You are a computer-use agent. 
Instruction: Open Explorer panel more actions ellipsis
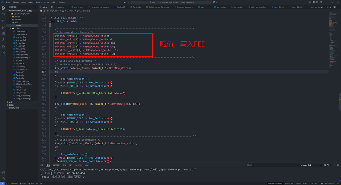(x=35, y=7)
